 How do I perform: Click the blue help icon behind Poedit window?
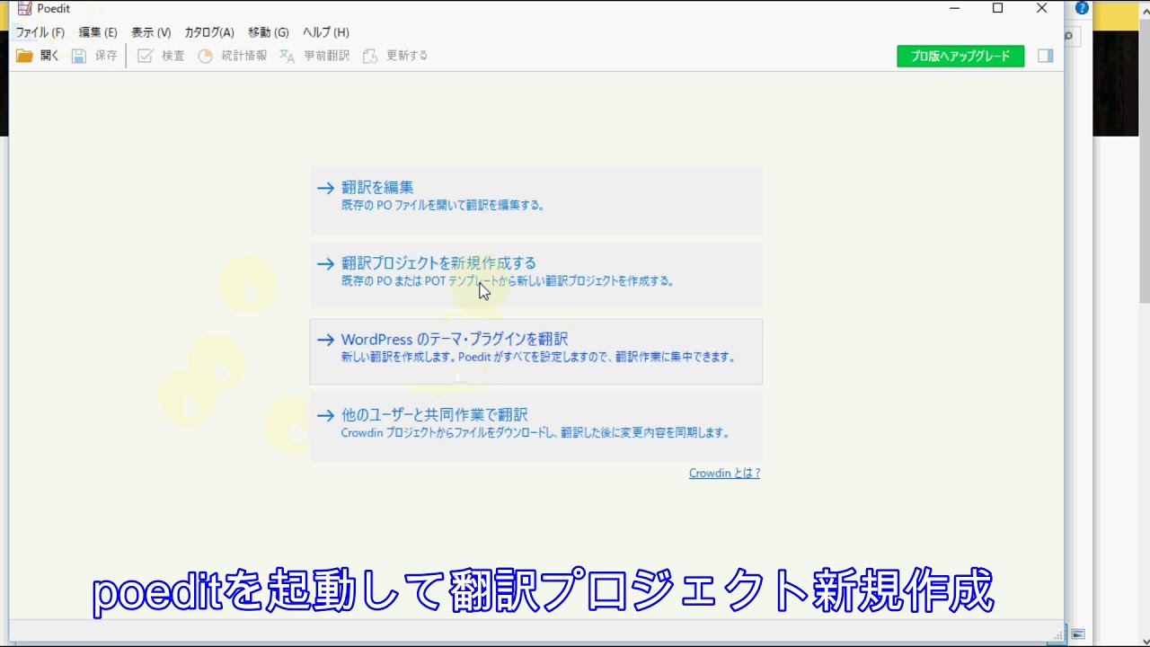coord(1083,8)
